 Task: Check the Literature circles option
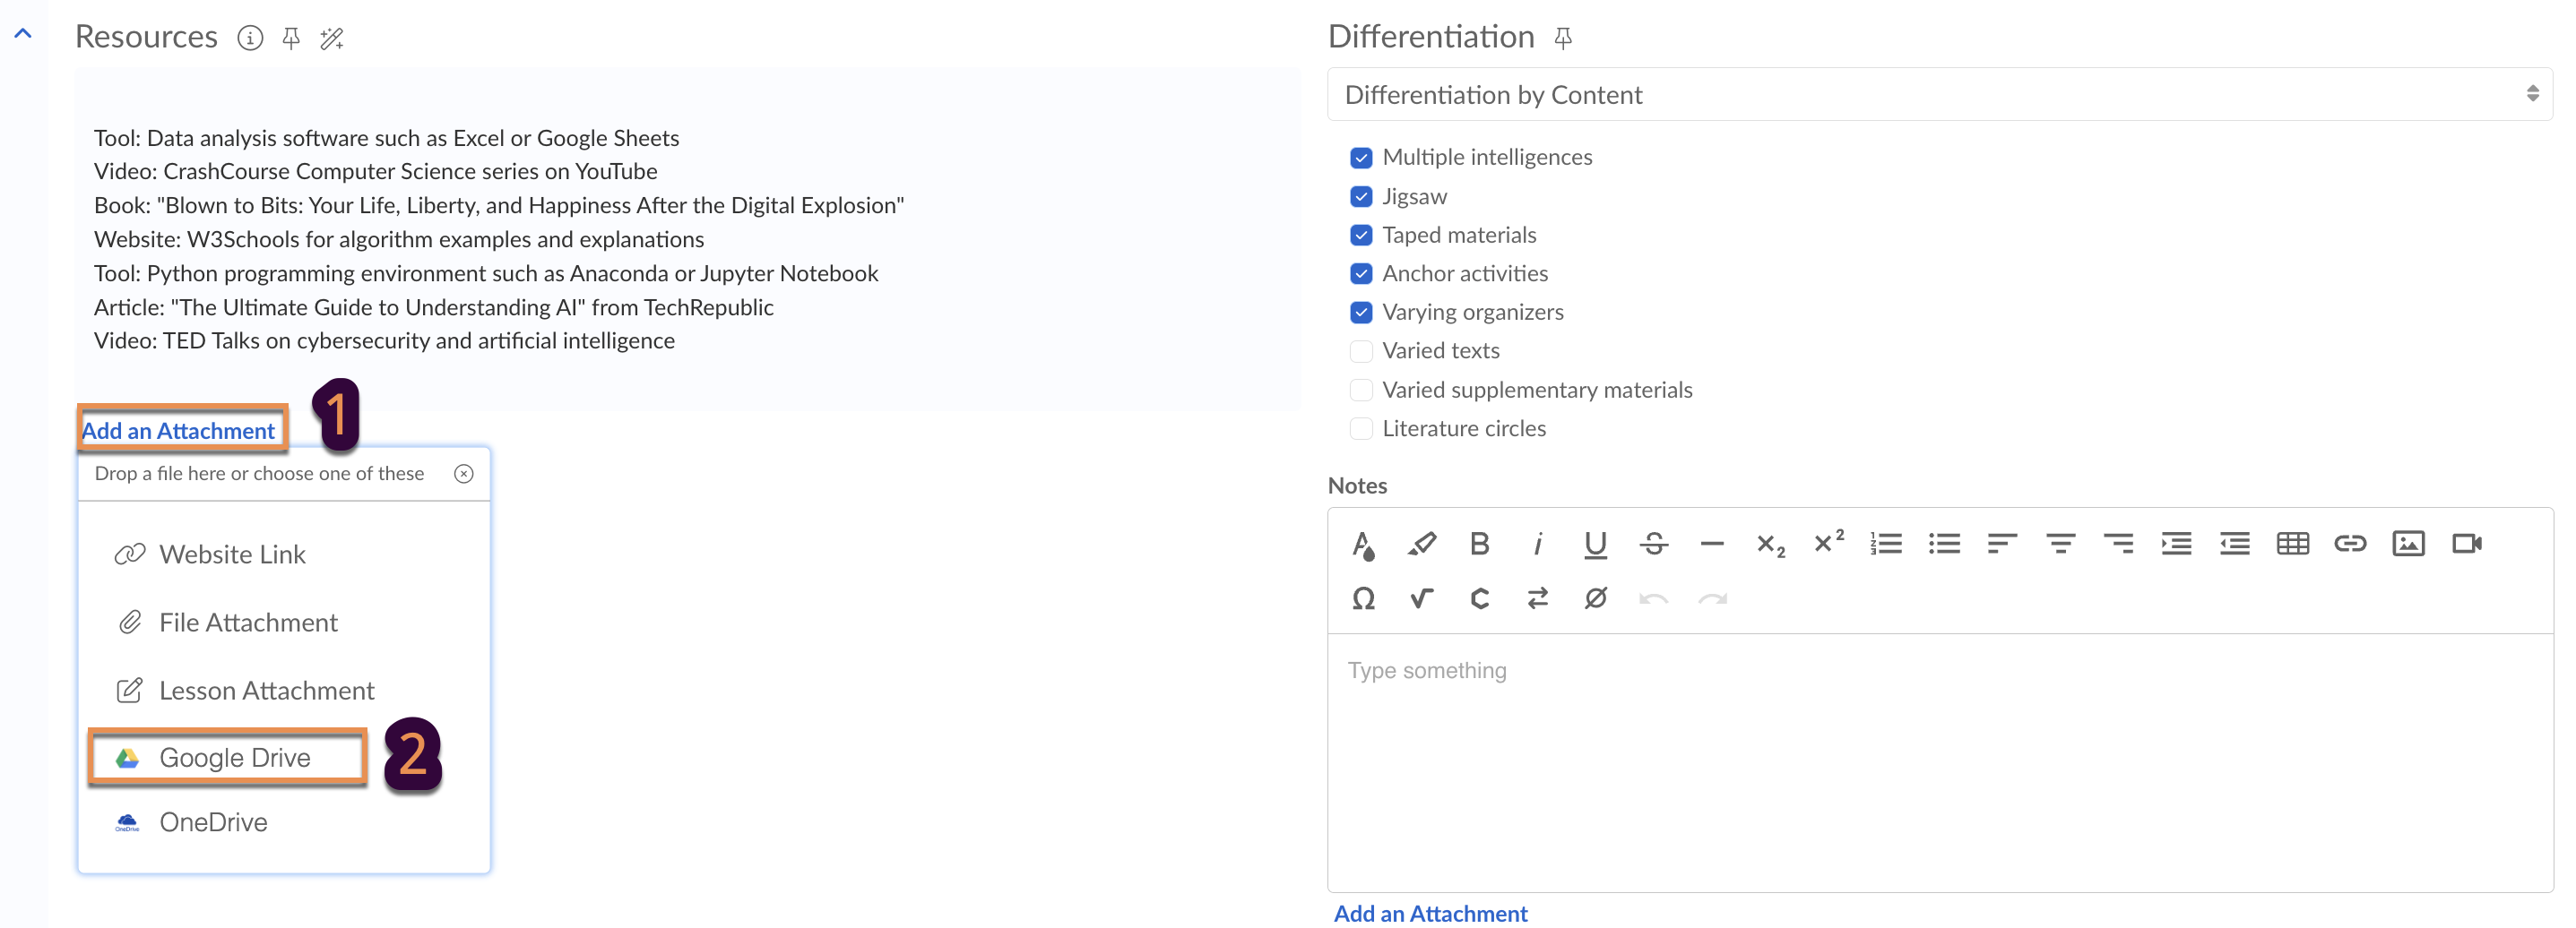click(x=1361, y=428)
